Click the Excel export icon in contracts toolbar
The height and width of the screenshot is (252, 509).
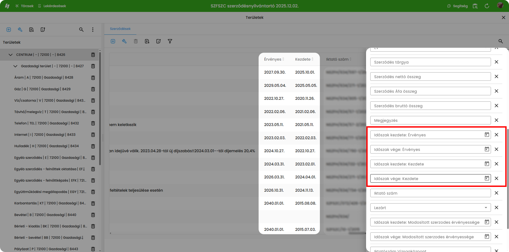pyautogui.click(x=147, y=41)
